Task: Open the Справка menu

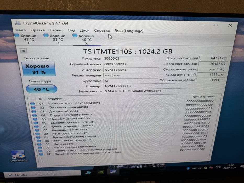Action: coord(102,31)
